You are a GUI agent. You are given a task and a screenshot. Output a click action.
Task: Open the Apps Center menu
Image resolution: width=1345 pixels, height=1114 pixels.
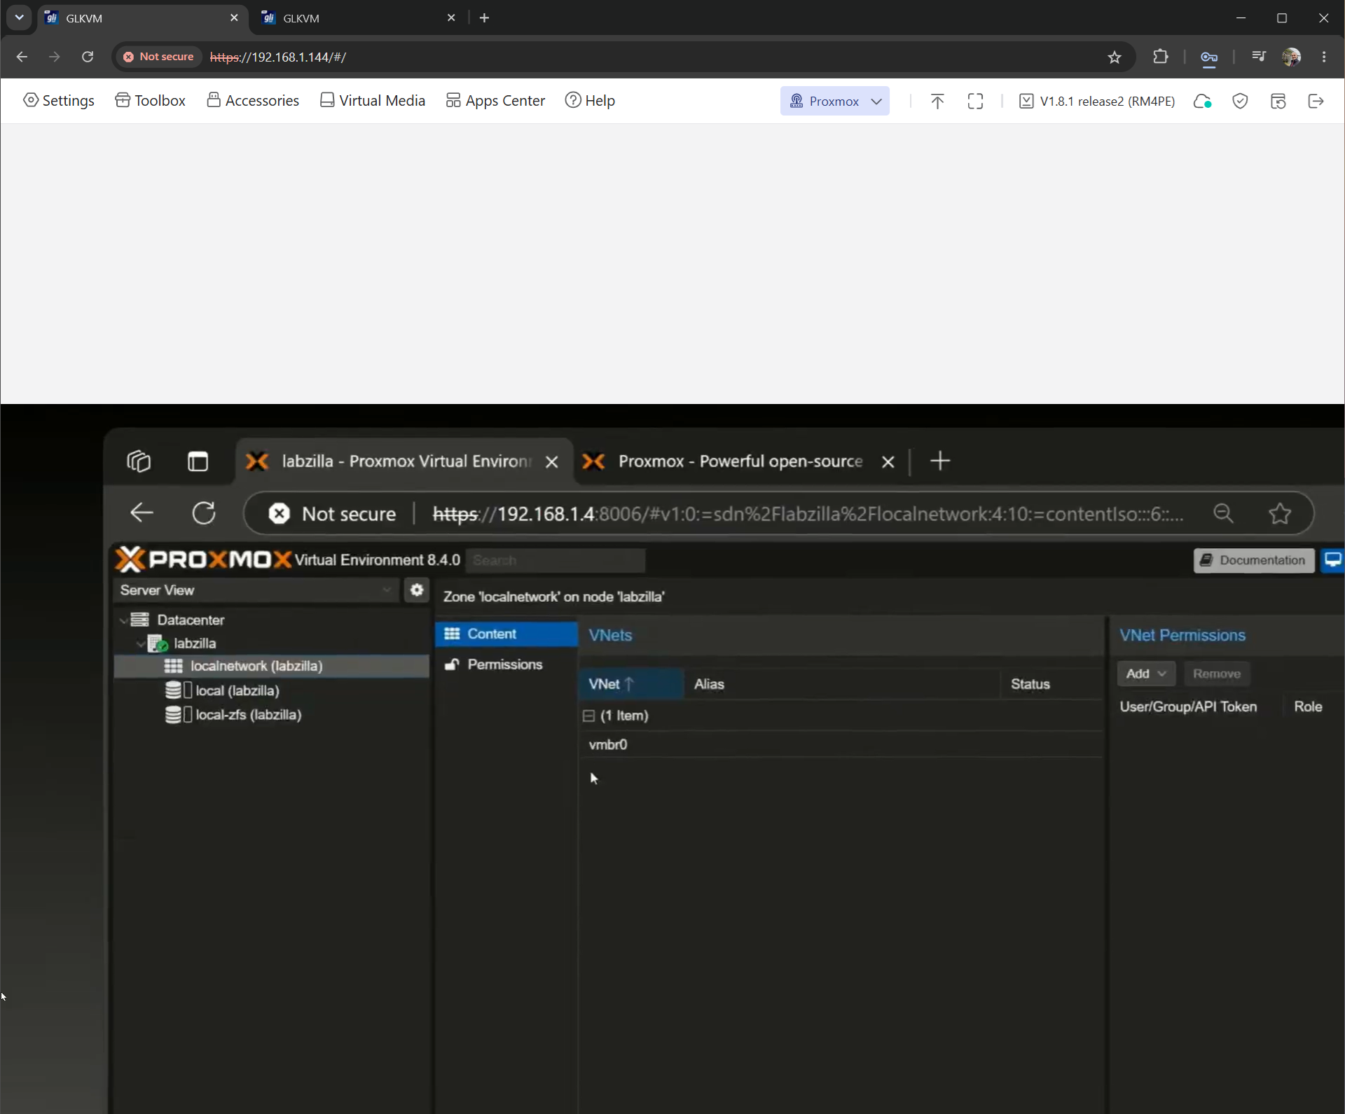click(x=495, y=101)
